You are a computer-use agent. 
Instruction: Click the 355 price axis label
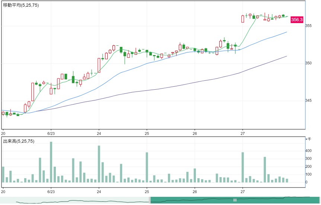tap(308, 26)
